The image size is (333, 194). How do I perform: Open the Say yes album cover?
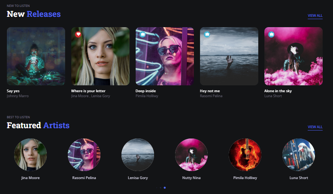pos(36,56)
